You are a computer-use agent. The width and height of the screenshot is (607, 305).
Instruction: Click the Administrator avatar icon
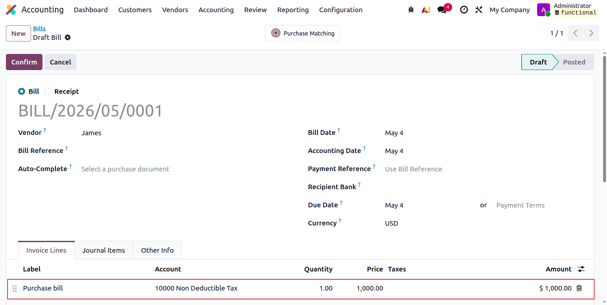(x=543, y=10)
